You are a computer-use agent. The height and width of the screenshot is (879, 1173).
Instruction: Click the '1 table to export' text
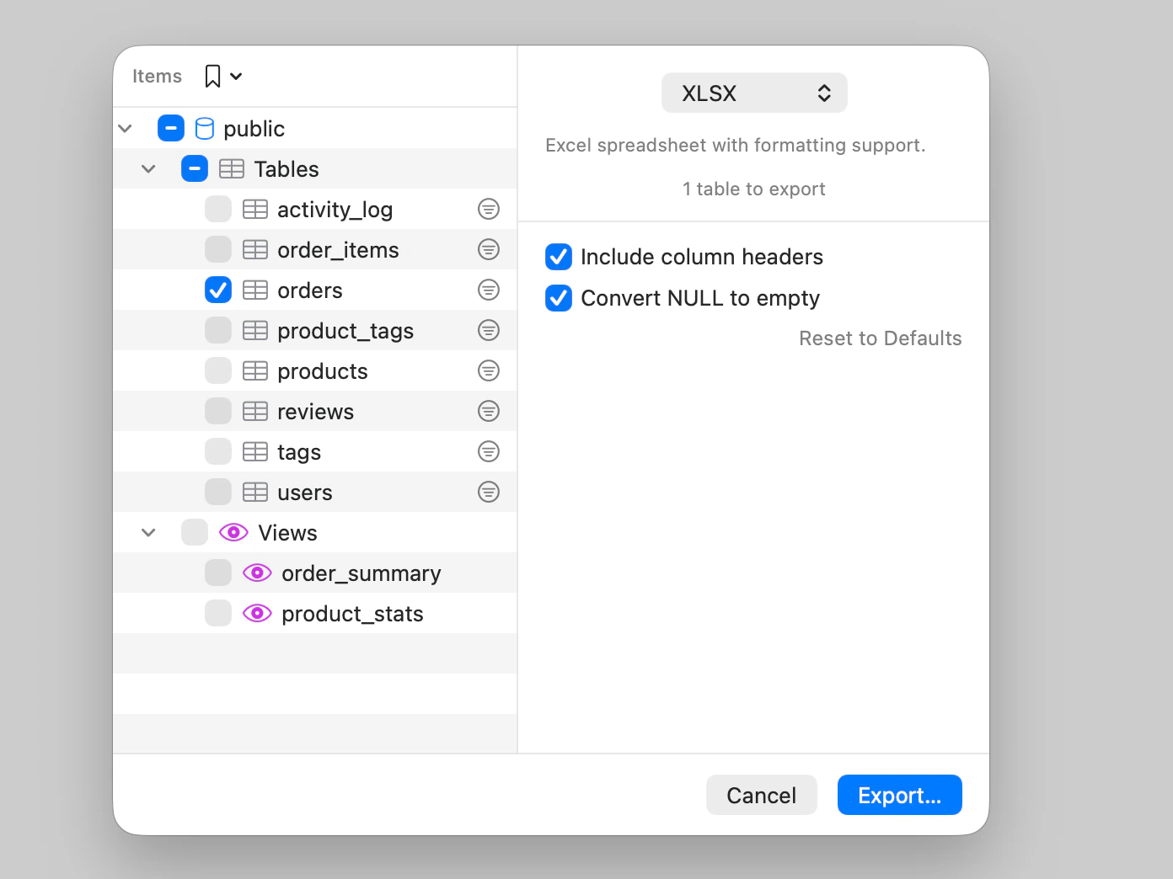753,189
